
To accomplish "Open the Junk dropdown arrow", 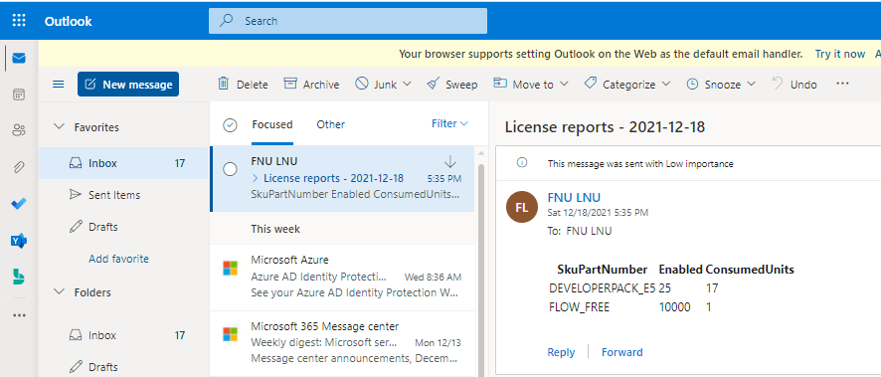I will [x=407, y=84].
